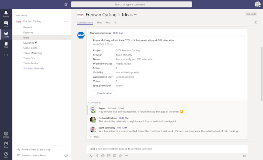Viewport: 263px width, 160px height.
Task: Click the conversation vertical scrollbar
Action: [262, 74]
